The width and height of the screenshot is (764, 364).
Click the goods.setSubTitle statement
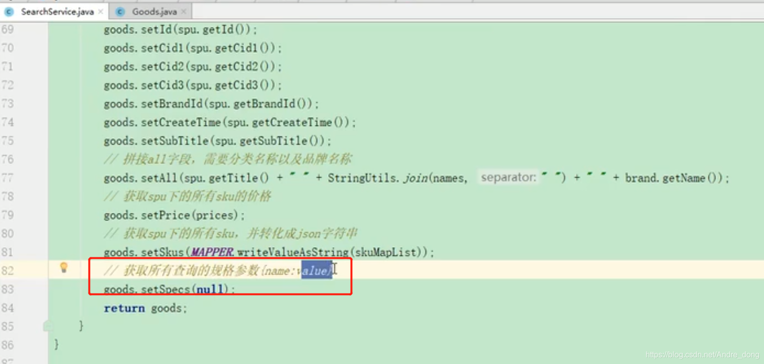point(218,141)
